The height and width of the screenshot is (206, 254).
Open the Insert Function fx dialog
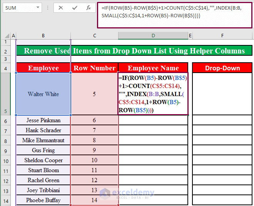click(88, 8)
